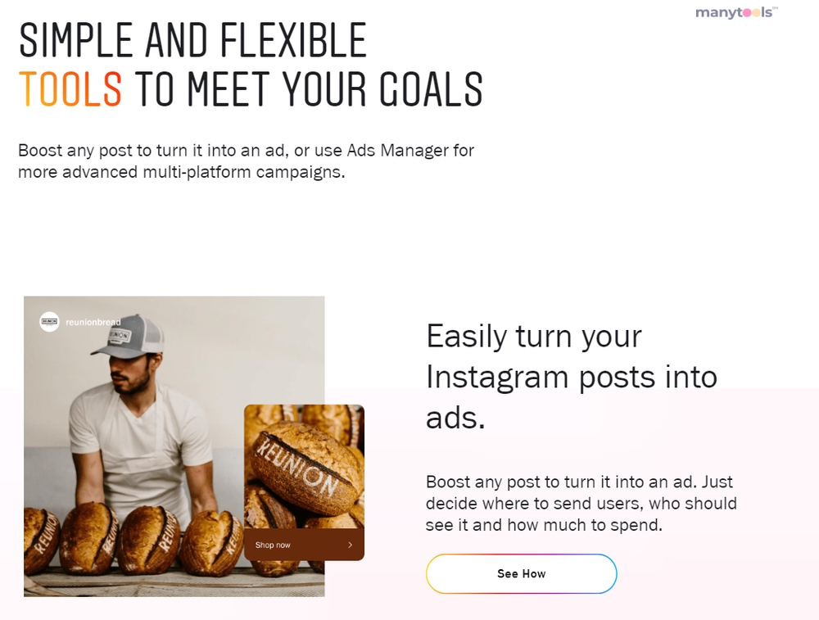This screenshot has height=620, width=819.
Task: Click the baker's gray trucker cap
Action: pos(129,335)
